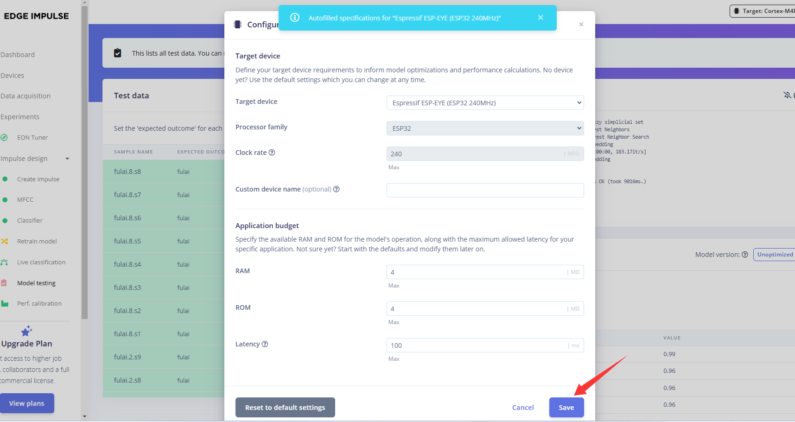The image size is (795, 422).
Task: Open the Processor family dropdown
Action: [x=485, y=128]
